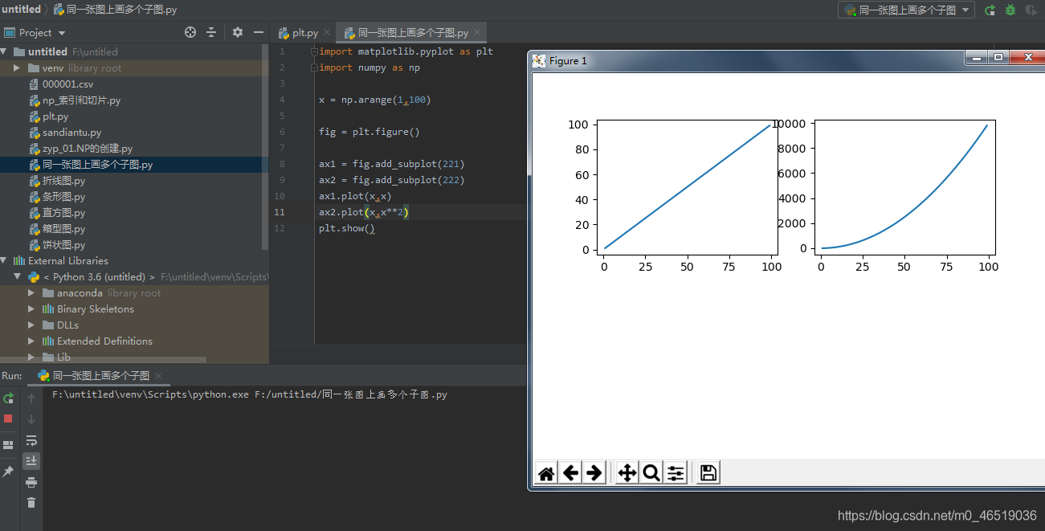Open 箱型图.py in the project tree

pos(63,228)
